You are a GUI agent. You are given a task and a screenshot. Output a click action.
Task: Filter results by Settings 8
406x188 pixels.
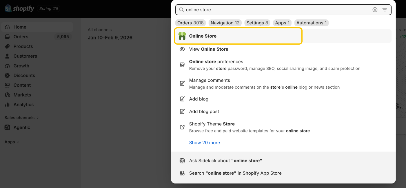pyautogui.click(x=257, y=23)
